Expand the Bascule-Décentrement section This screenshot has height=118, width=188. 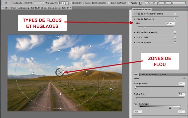click(x=134, y=32)
